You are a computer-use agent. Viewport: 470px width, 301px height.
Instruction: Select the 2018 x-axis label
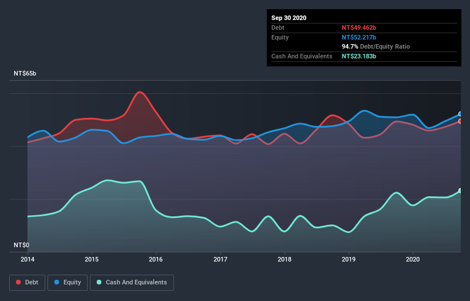click(285, 259)
